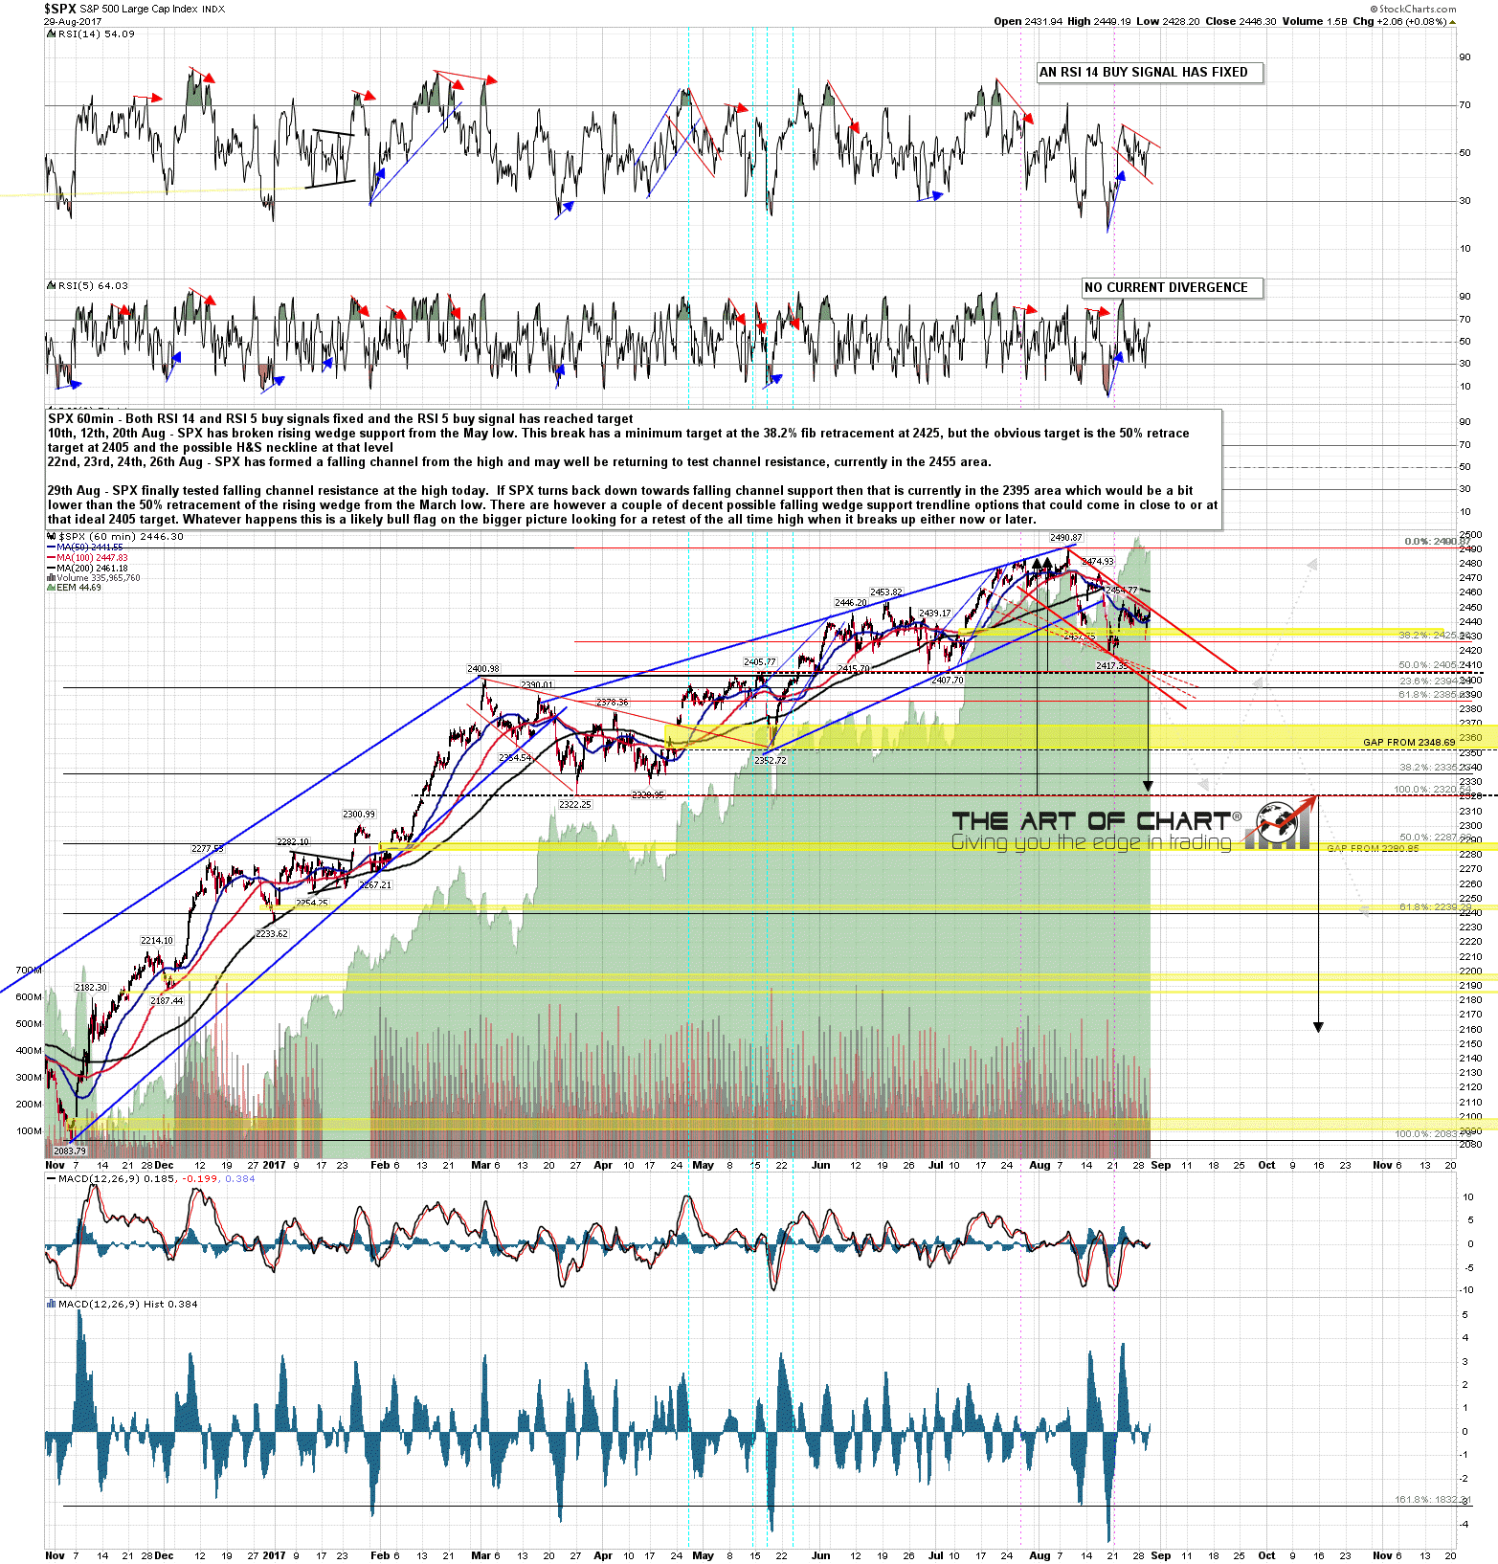Viewport: 1498px width, 1564px height.
Task: Click the 'NO CURRENT DIVERGENCE' note box
Action: tap(1172, 288)
